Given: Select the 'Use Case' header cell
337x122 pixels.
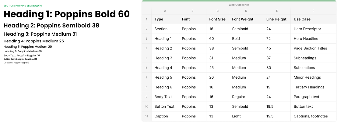Looking at the screenshot, I should coord(302,19).
